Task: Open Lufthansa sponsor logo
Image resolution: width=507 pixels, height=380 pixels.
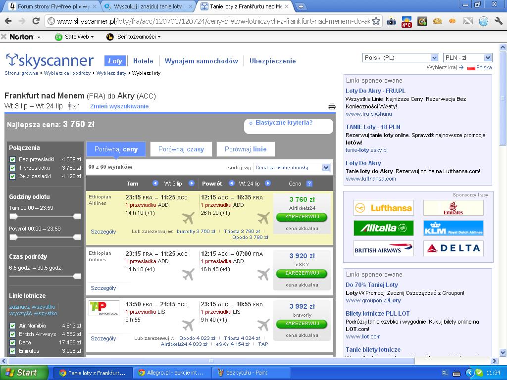Action: coord(384,208)
